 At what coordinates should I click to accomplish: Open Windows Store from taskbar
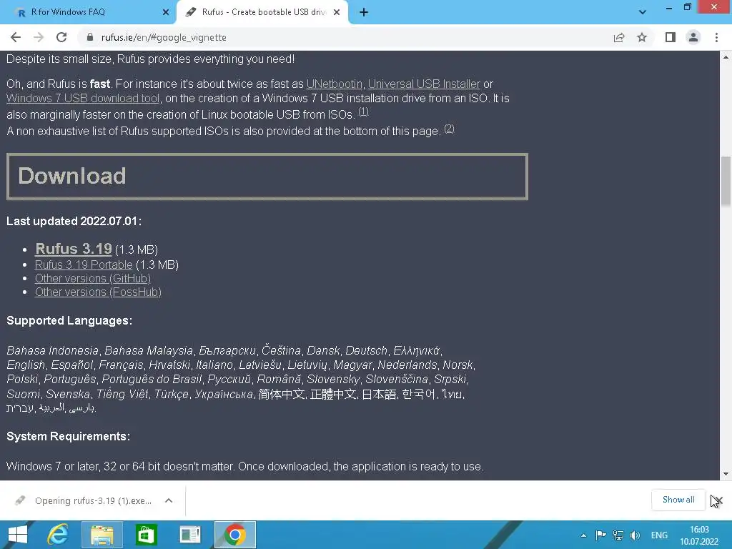[146, 535]
